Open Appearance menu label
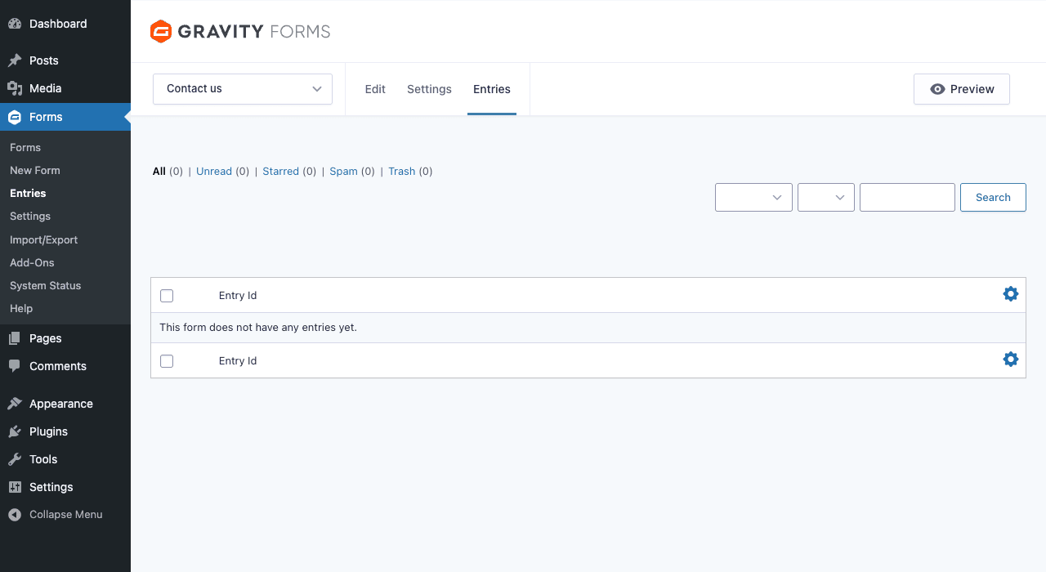Image resolution: width=1046 pixels, height=572 pixels. click(x=61, y=404)
